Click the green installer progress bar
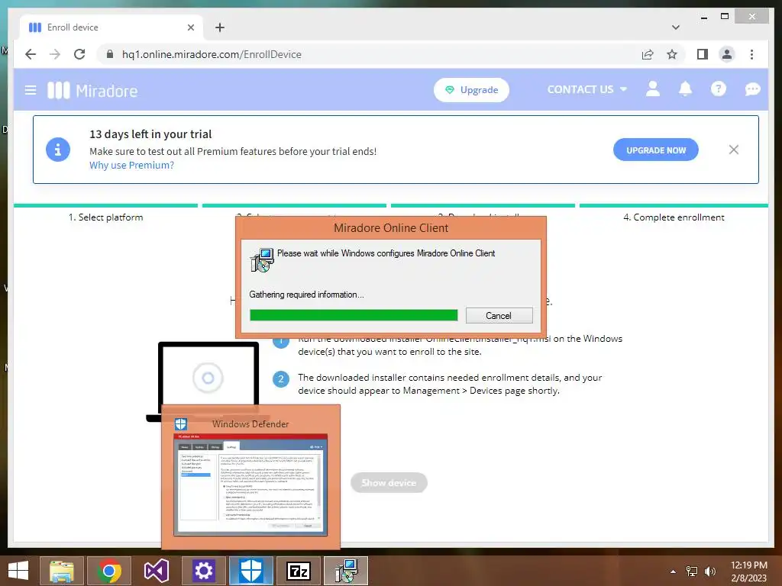The width and height of the screenshot is (782, 586). 354,315
